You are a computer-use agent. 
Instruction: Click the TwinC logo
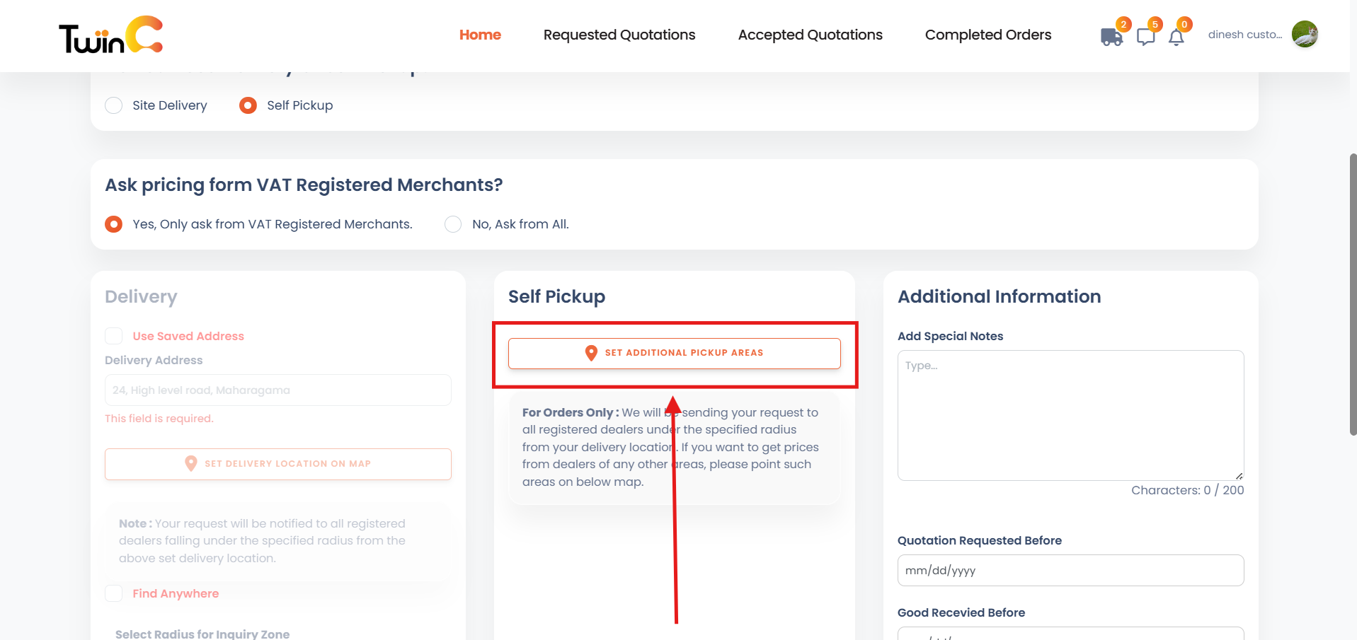pos(110,35)
